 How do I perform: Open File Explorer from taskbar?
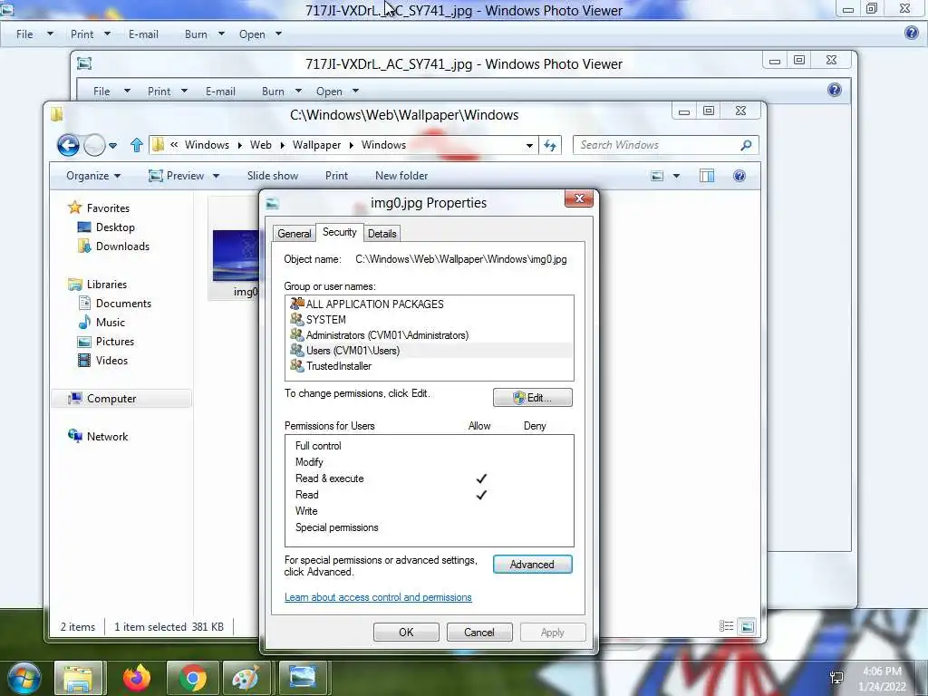(78, 678)
